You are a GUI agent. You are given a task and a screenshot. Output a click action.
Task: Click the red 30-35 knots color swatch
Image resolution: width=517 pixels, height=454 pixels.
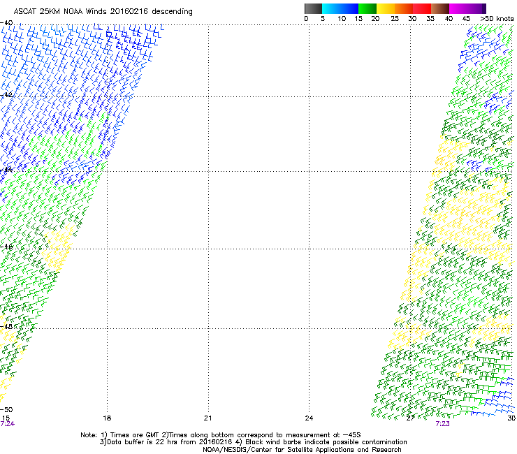pos(422,8)
